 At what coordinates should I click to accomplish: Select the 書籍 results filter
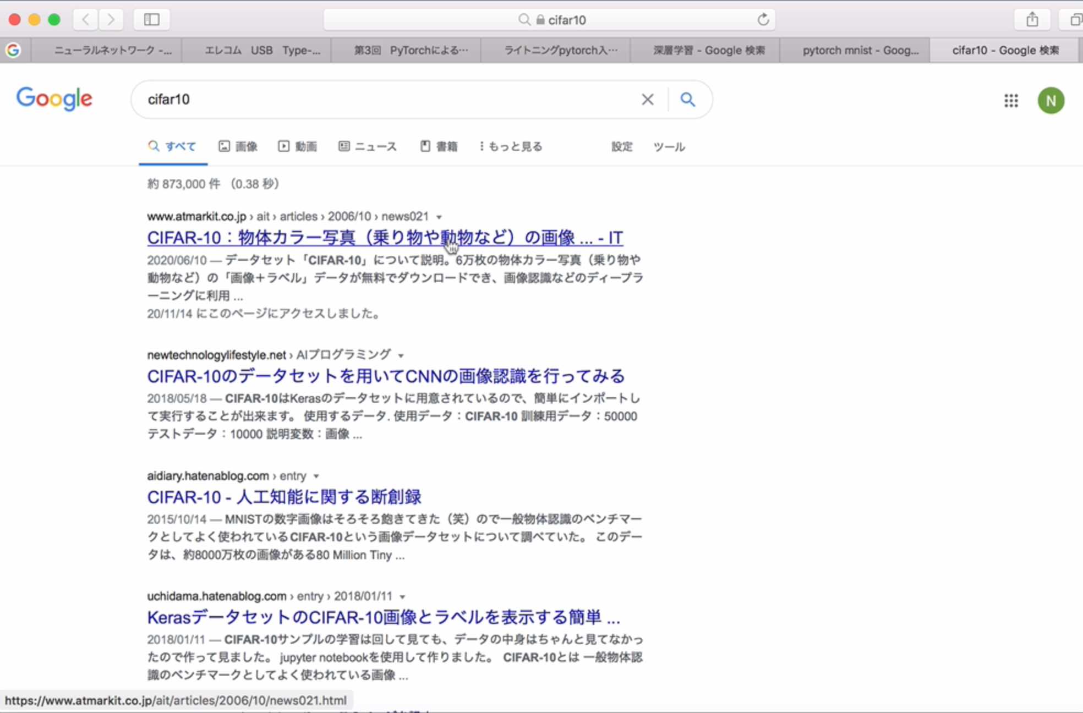click(439, 147)
